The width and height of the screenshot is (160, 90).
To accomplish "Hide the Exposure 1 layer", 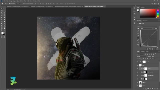I will (x=137, y=79).
